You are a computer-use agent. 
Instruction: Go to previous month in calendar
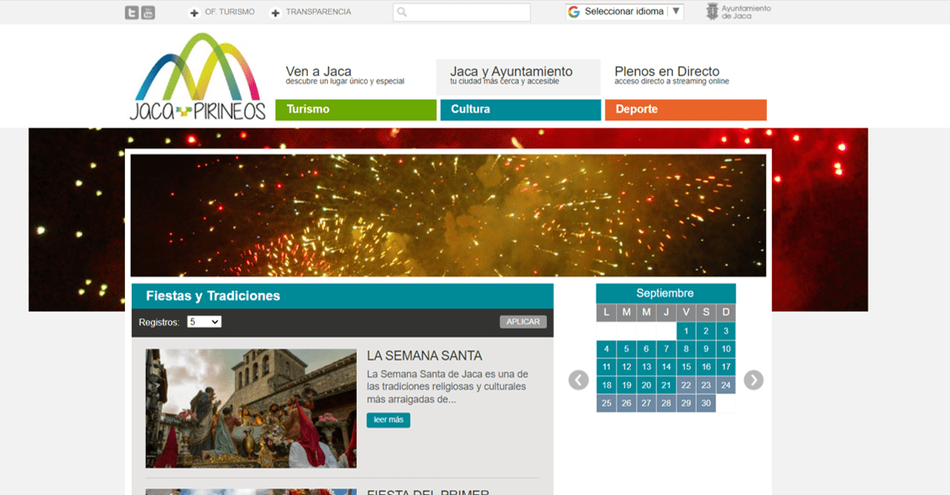tap(578, 380)
